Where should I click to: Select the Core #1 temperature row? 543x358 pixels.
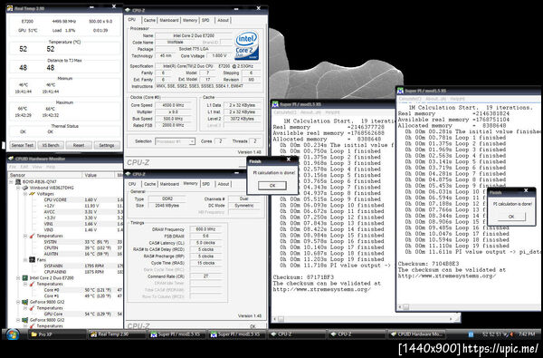[66, 295]
